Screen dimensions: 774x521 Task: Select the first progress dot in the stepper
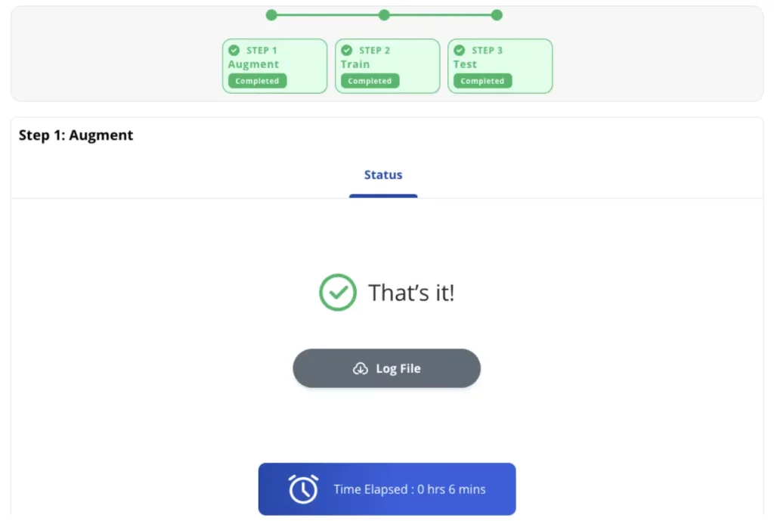click(271, 15)
